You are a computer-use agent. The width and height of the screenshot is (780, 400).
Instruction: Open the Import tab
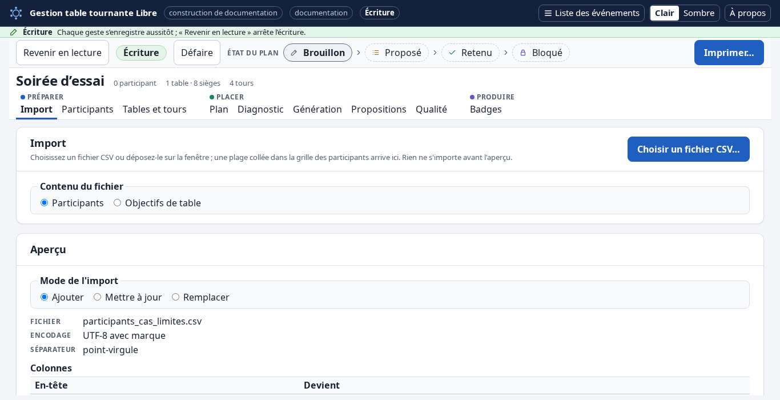coord(37,109)
